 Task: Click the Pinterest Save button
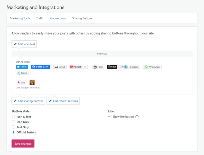tap(112, 67)
